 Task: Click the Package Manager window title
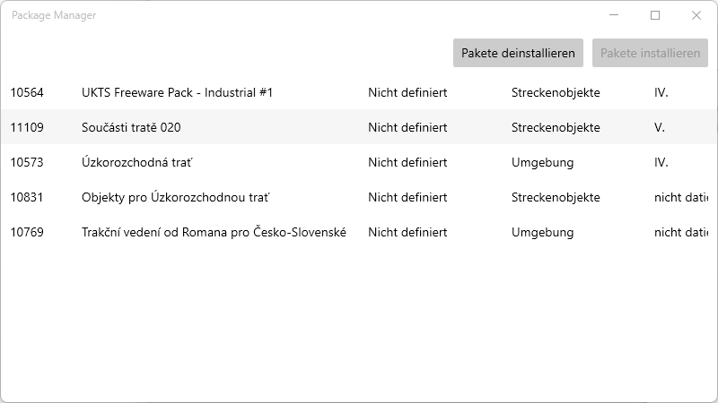[54, 15]
